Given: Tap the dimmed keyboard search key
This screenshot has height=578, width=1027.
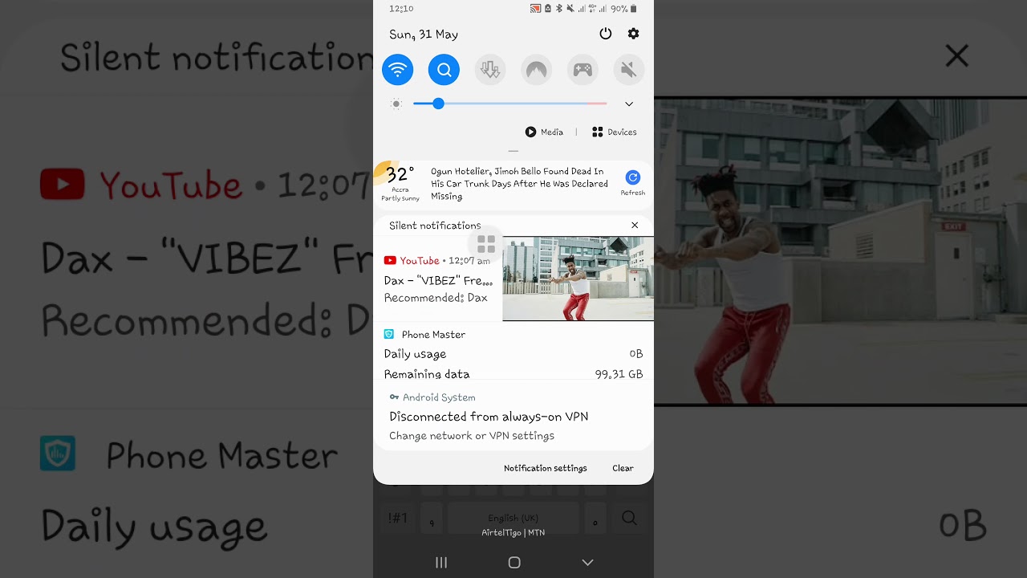Looking at the screenshot, I should [x=629, y=519].
